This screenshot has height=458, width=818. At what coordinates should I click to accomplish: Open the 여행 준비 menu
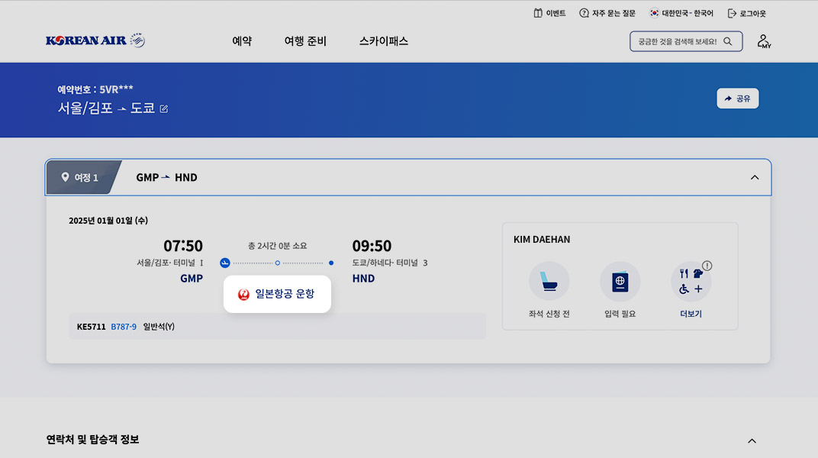pyautogui.click(x=305, y=40)
